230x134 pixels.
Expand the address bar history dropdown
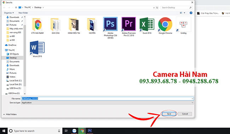[x=154, y=8]
